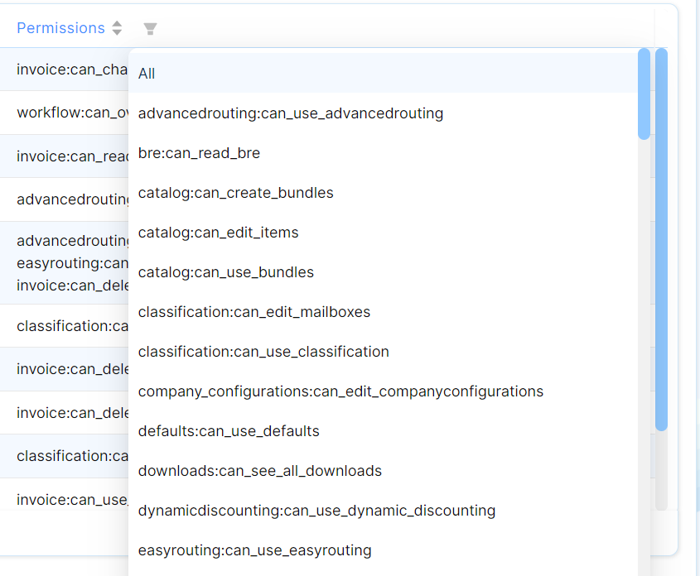Choose advancedrouting:can_use_advancedrouting from the list
The width and height of the screenshot is (700, 576).
click(291, 113)
